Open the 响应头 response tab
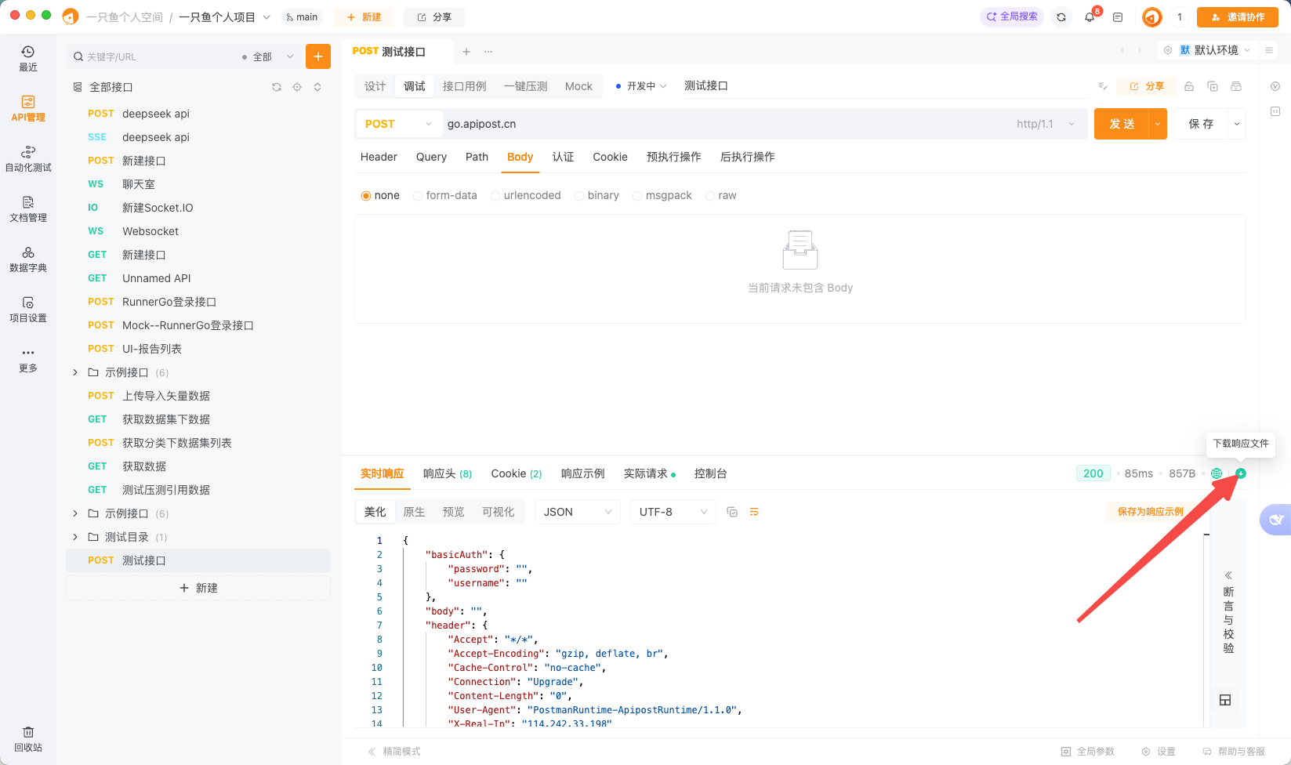Screen dimensions: 1291x765 click(447, 473)
